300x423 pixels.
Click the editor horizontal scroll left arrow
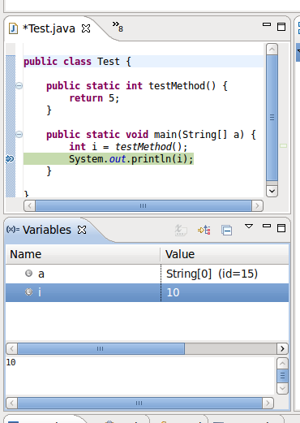(29, 206)
